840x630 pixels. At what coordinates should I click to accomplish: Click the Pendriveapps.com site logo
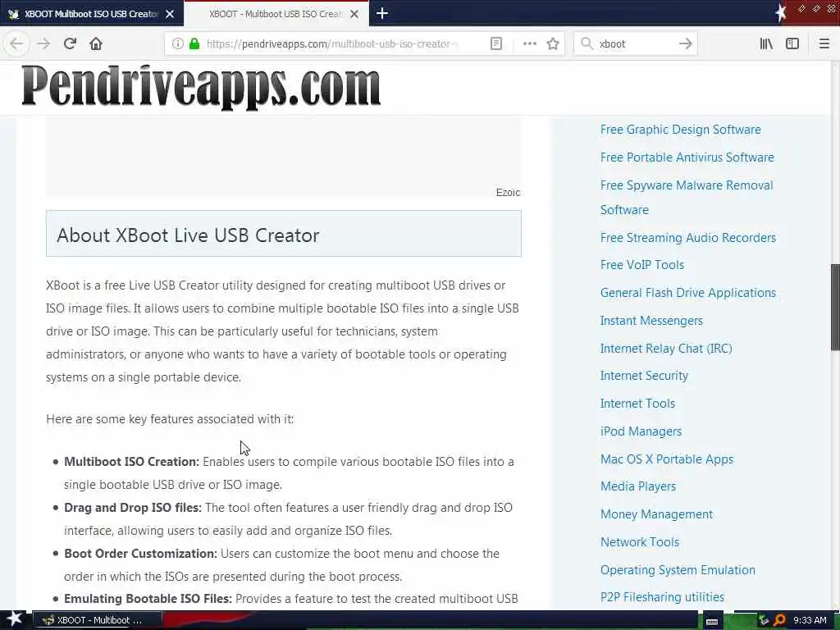coord(201,85)
